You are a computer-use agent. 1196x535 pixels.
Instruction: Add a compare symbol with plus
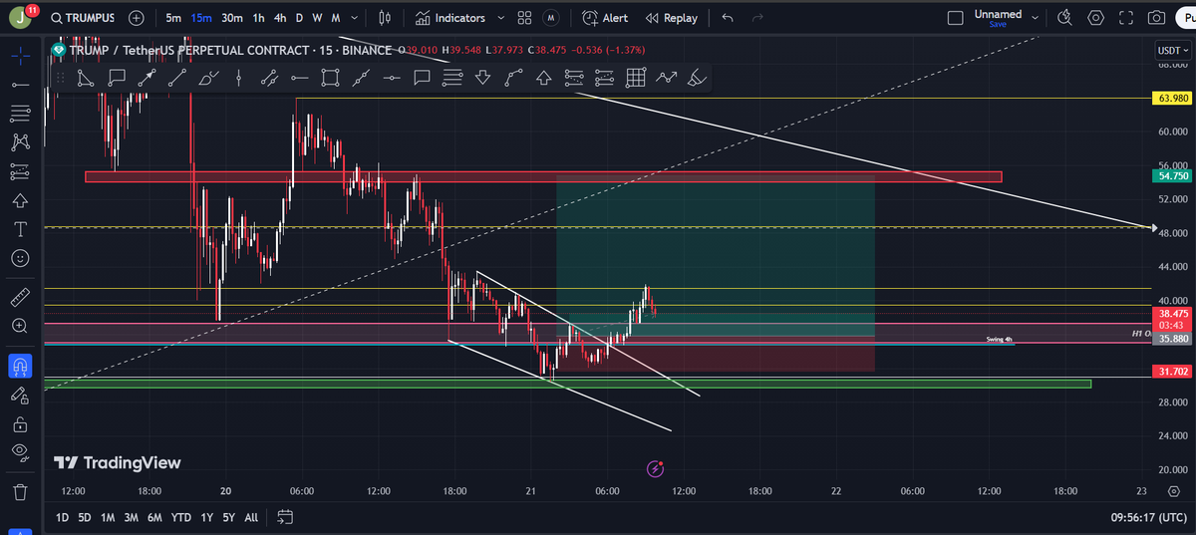137,18
